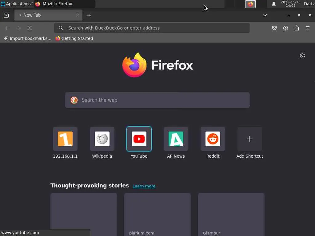Select the New Tab tab

point(48,15)
